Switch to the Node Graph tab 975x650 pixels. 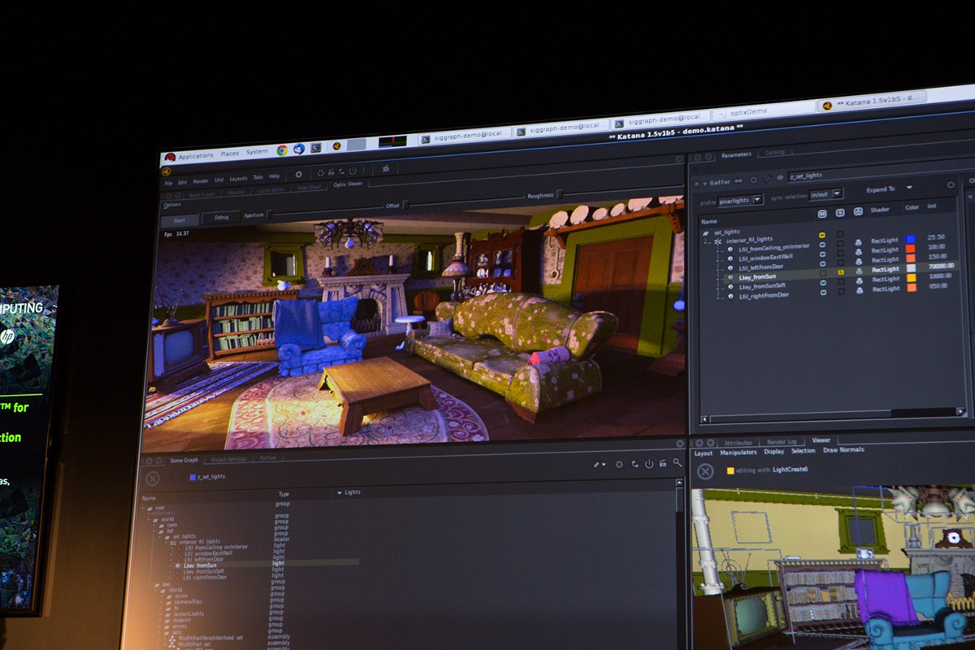[201, 194]
